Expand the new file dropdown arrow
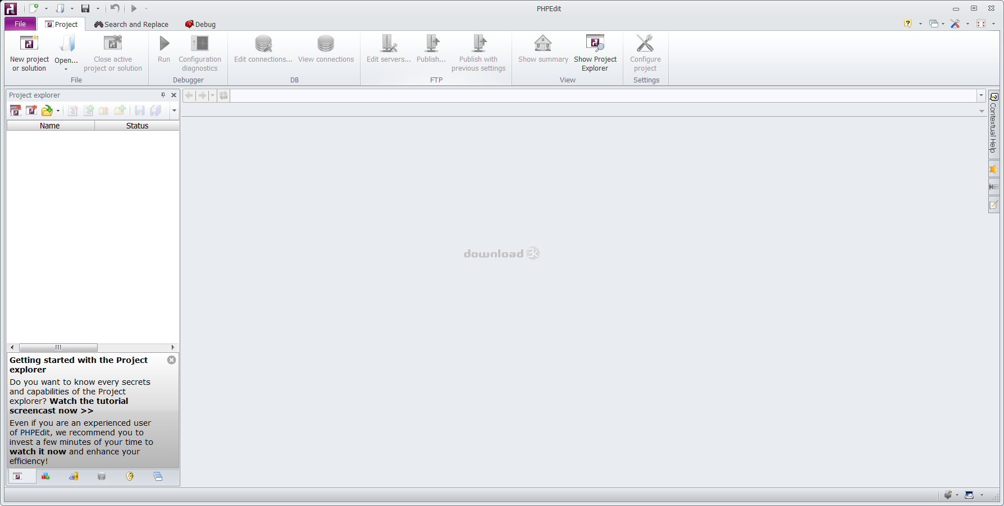The height and width of the screenshot is (506, 1004). 46,8
